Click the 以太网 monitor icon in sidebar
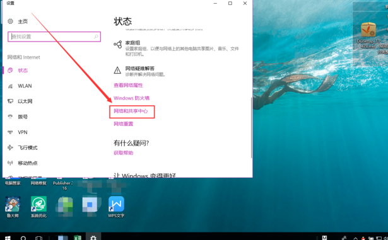388x240 pixels. coord(10,101)
